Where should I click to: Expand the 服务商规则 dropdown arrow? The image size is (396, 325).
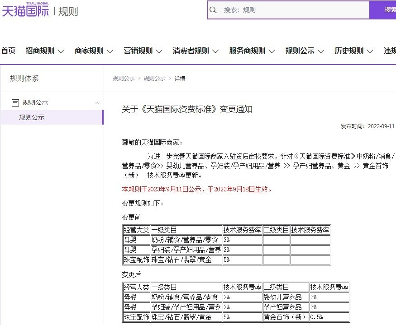272,51
